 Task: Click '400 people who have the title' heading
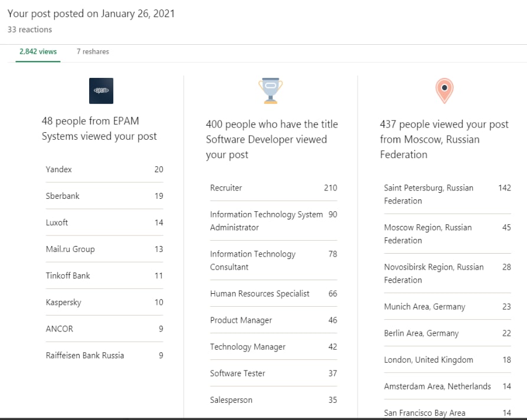coord(272,139)
